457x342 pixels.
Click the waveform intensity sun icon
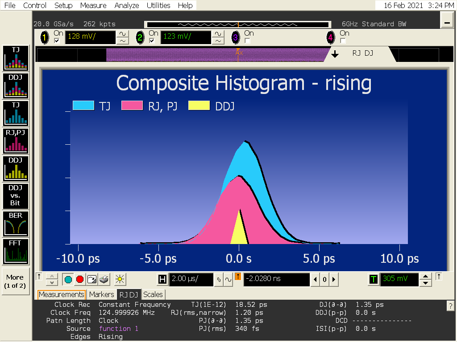[120, 280]
